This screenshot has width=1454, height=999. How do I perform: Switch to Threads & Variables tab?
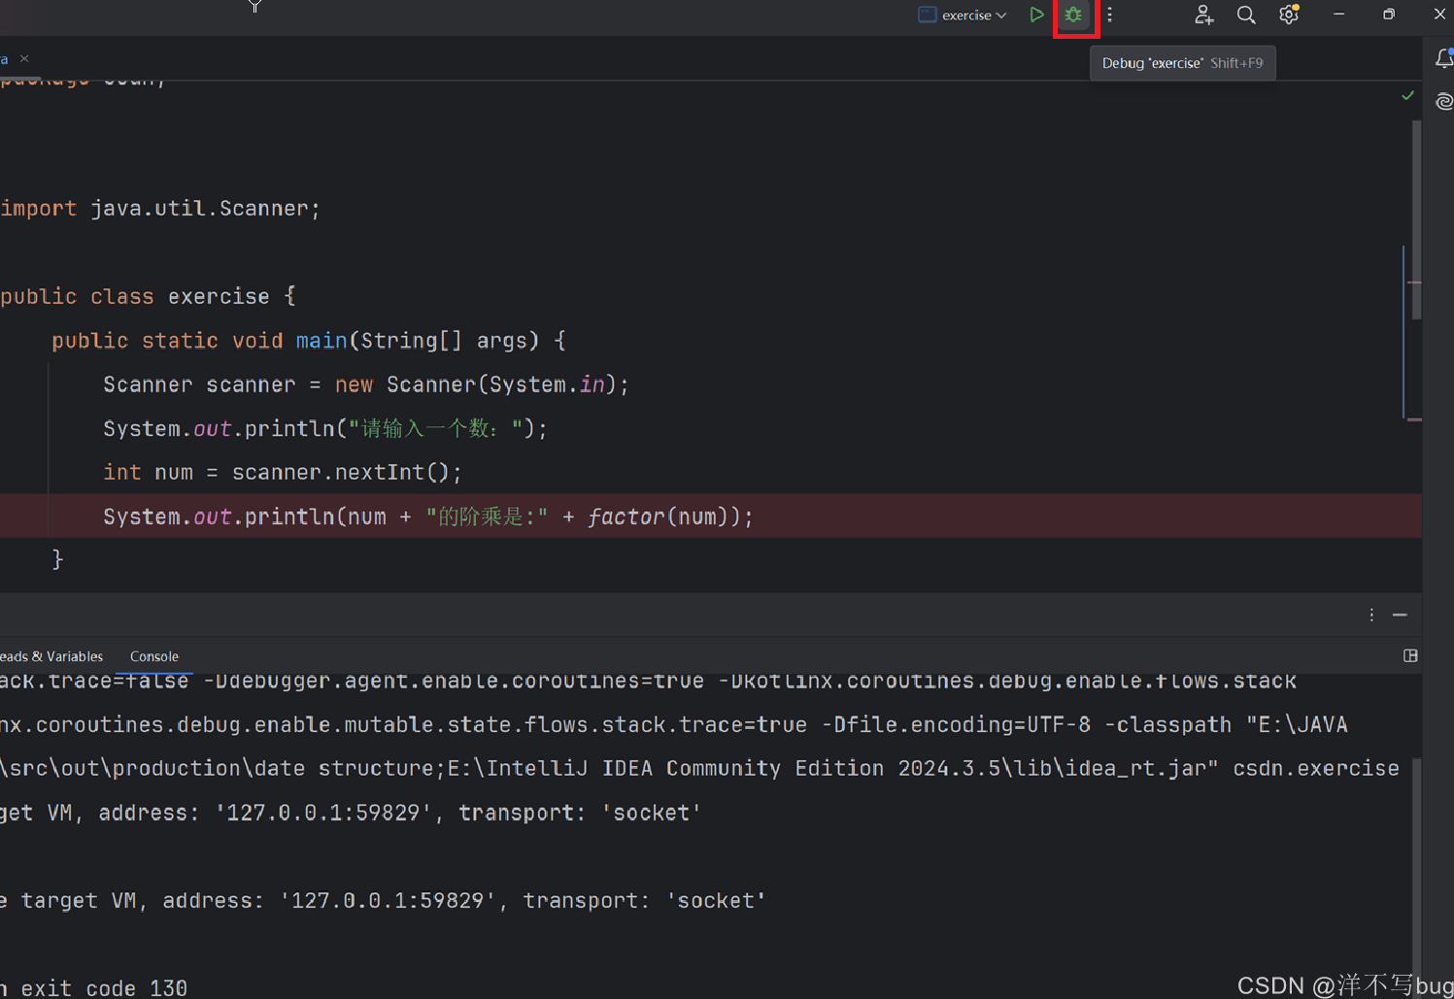coord(51,656)
